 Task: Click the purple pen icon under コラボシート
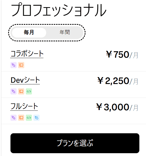coord(14,65)
